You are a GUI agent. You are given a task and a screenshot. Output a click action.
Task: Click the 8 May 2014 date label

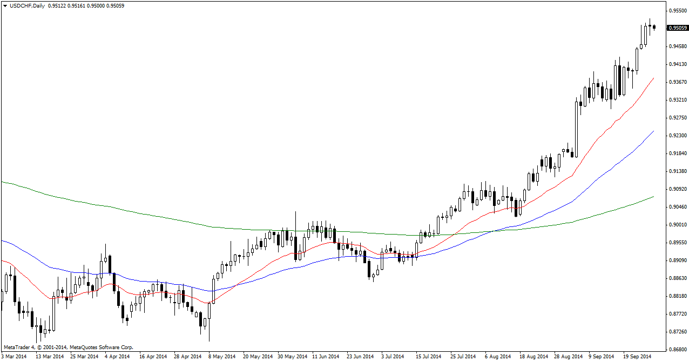(221, 357)
